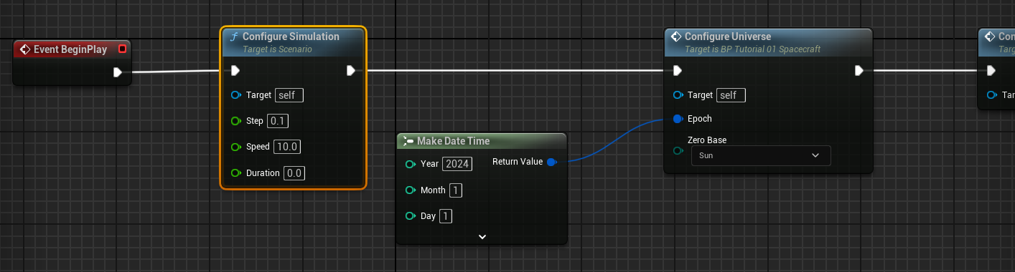Click the green Step pin circle

(x=235, y=120)
